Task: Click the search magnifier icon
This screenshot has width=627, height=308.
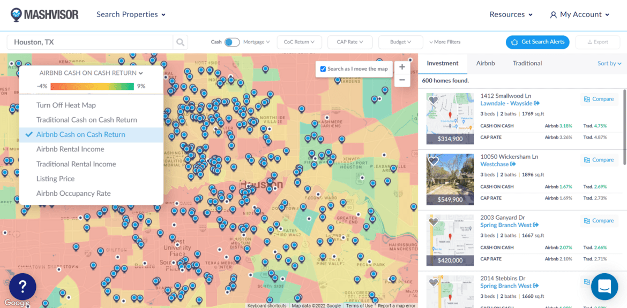Action: click(181, 42)
